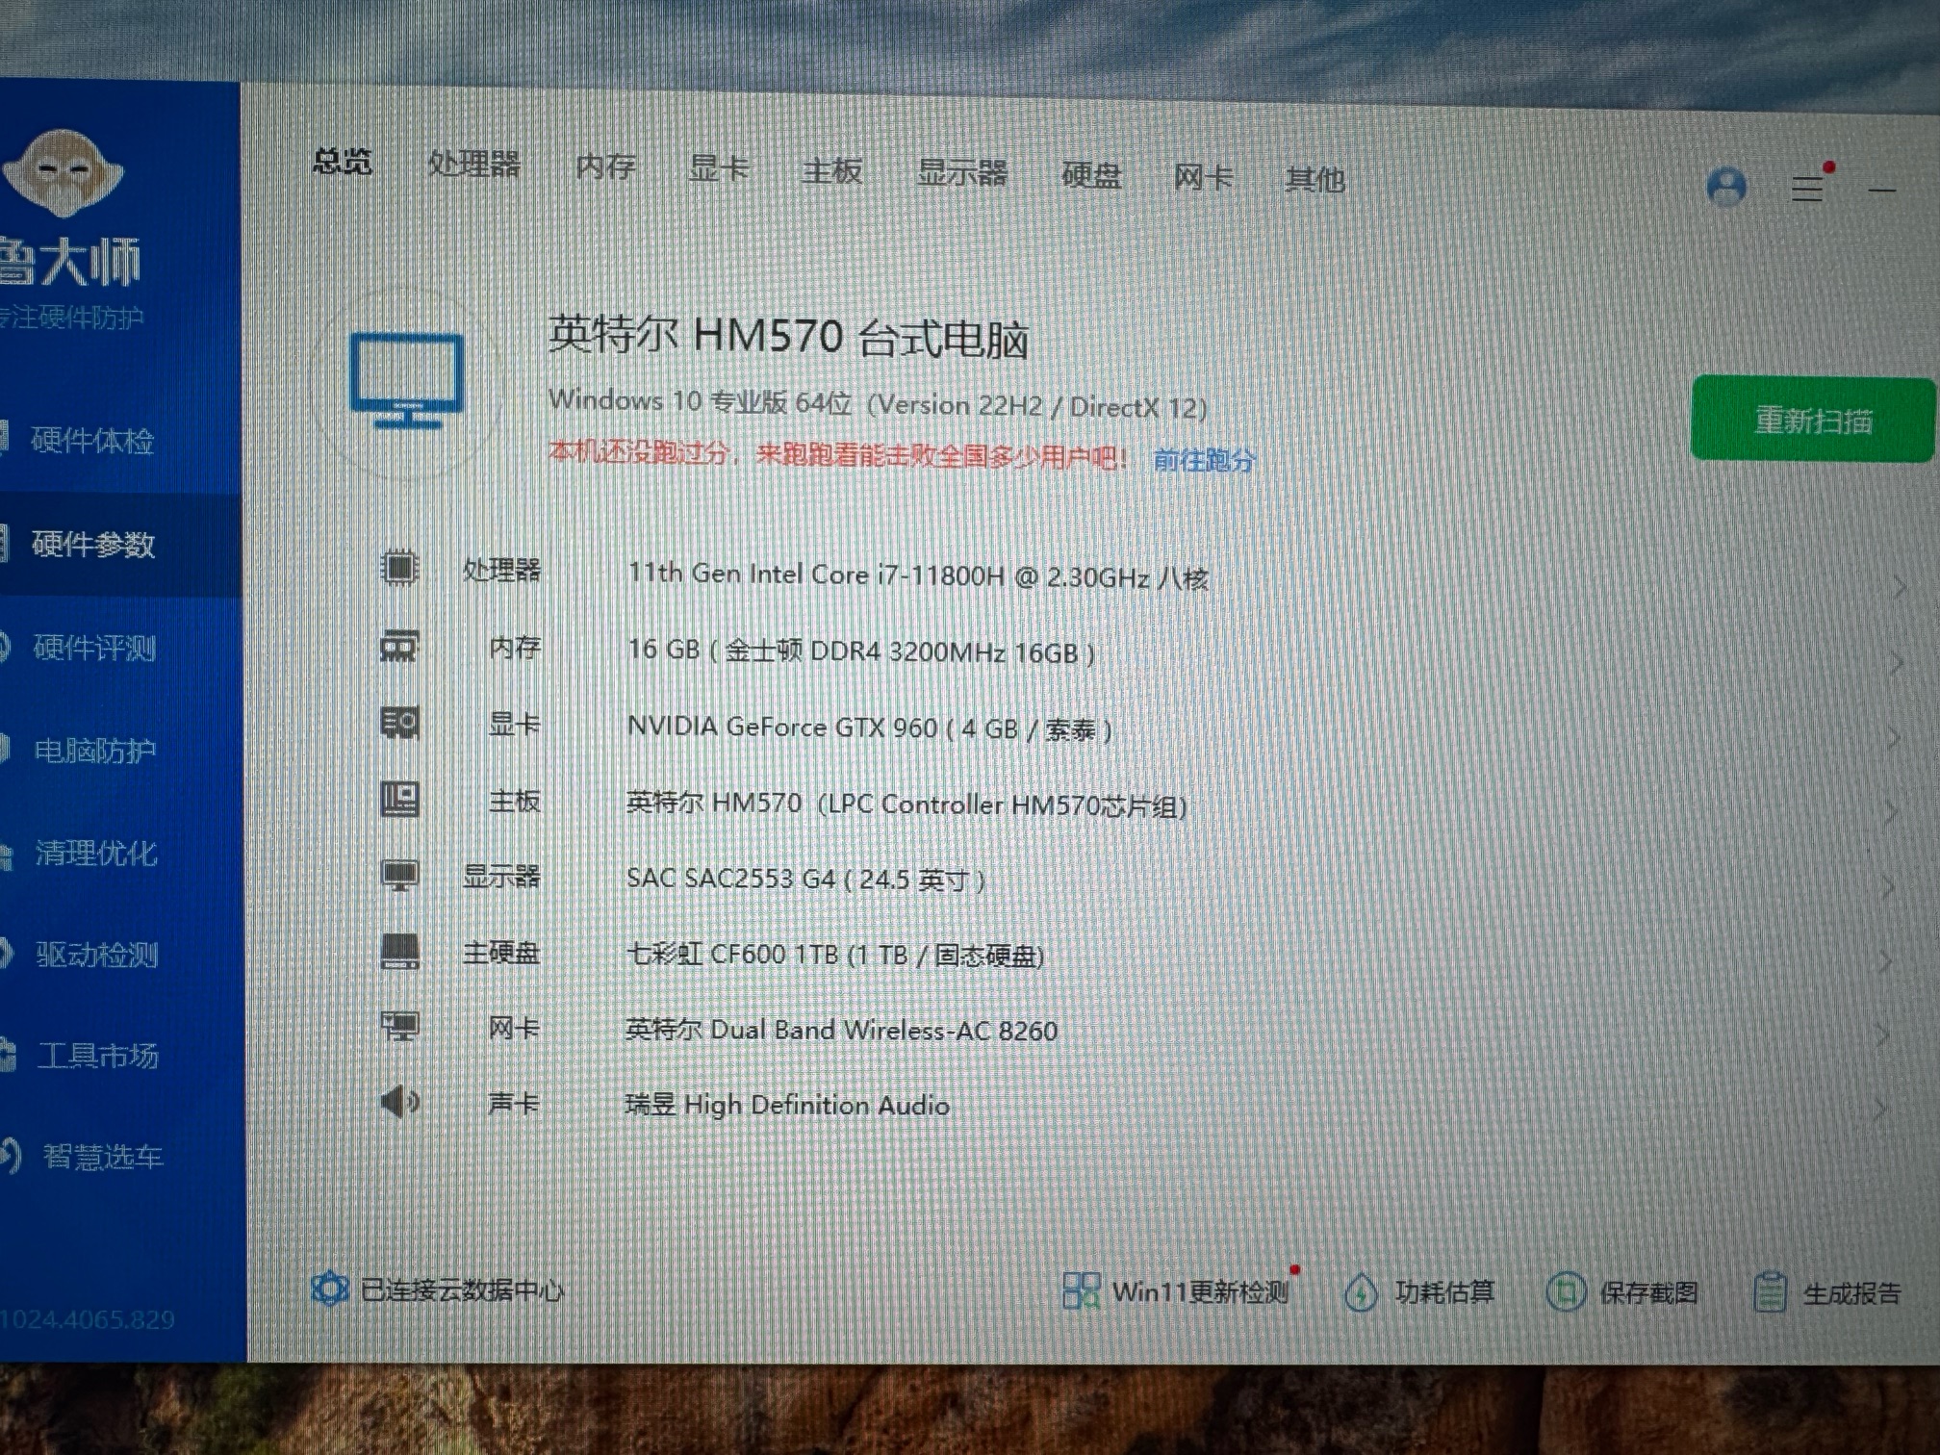The image size is (1940, 1455).
Task: Open 功耗估算 power estimate
Action: coord(1444,1292)
